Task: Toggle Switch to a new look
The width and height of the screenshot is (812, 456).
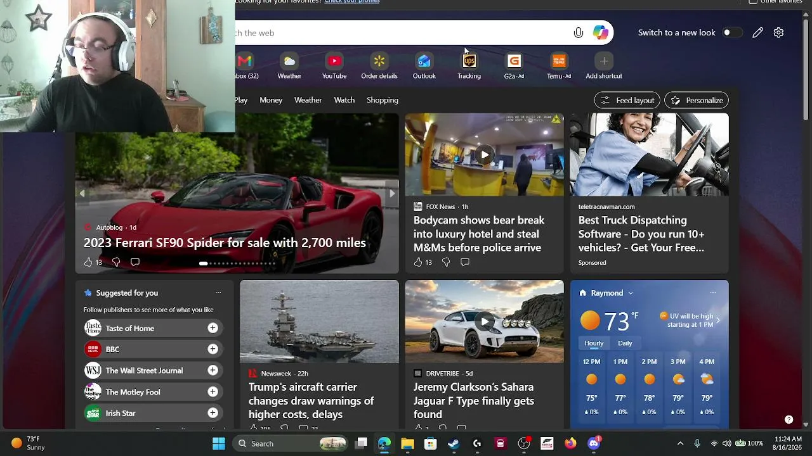Action: pos(731,32)
